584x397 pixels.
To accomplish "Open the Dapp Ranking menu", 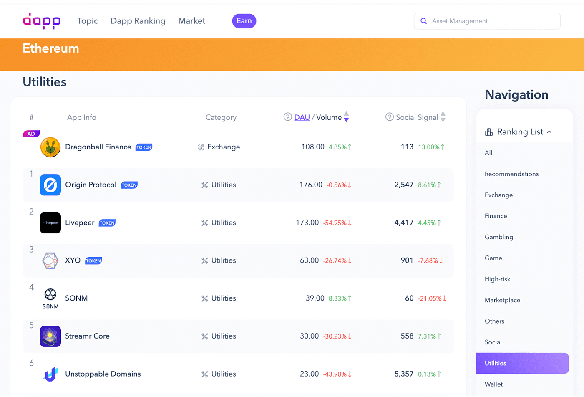I will coord(138,20).
